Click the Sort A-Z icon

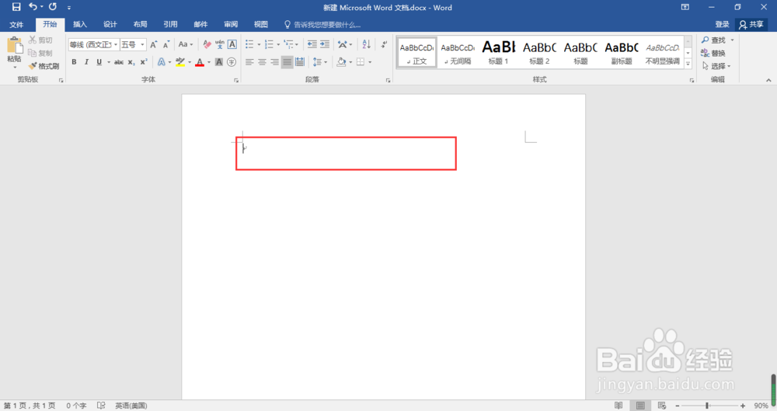(366, 44)
